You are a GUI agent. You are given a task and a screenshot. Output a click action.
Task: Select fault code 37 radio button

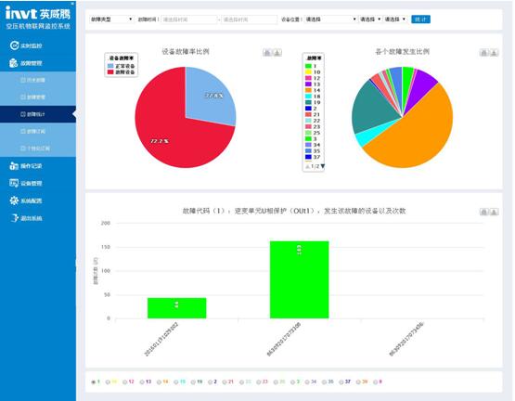click(341, 382)
